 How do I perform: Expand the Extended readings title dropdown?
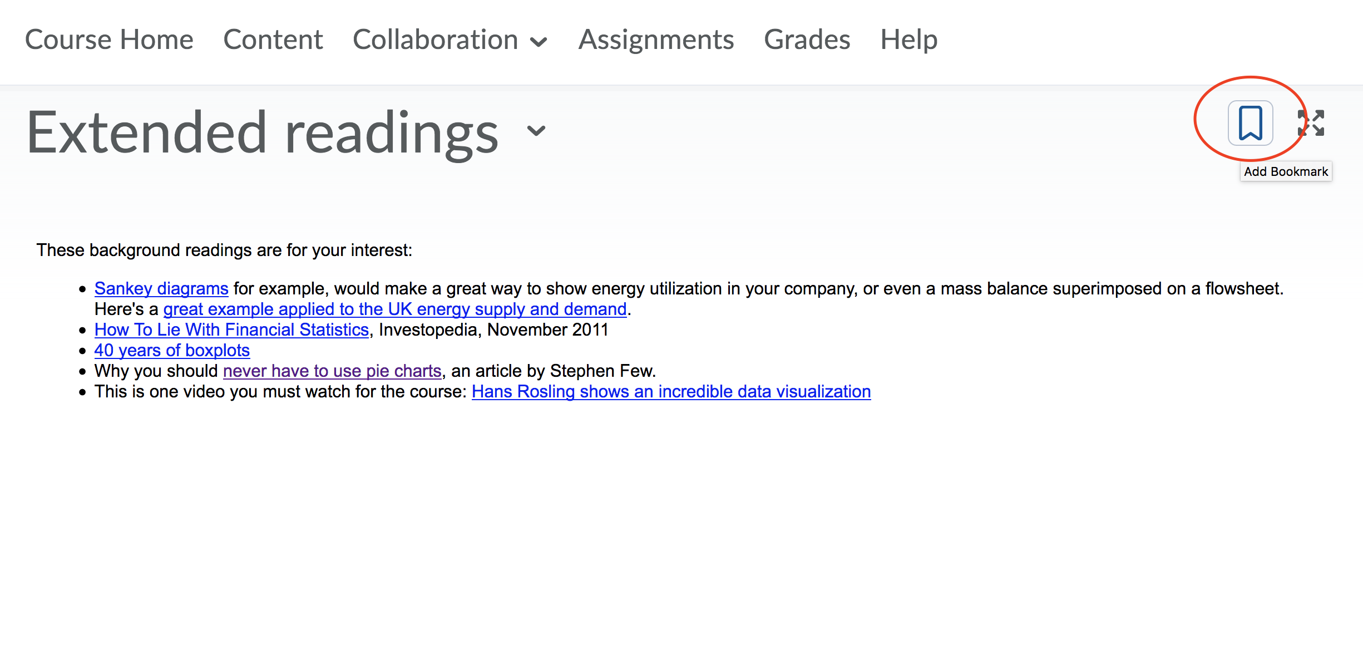[x=536, y=131]
